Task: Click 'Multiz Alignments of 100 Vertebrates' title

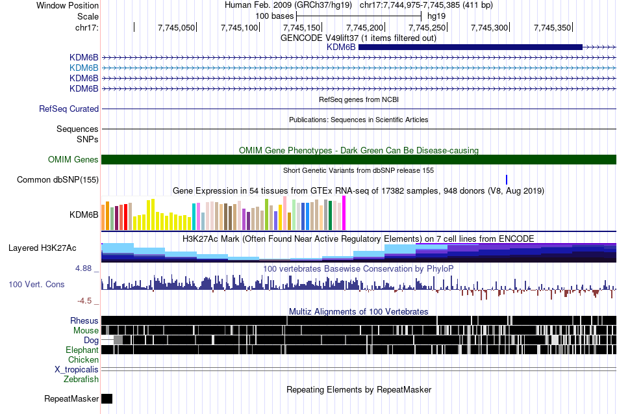Action: [359, 311]
